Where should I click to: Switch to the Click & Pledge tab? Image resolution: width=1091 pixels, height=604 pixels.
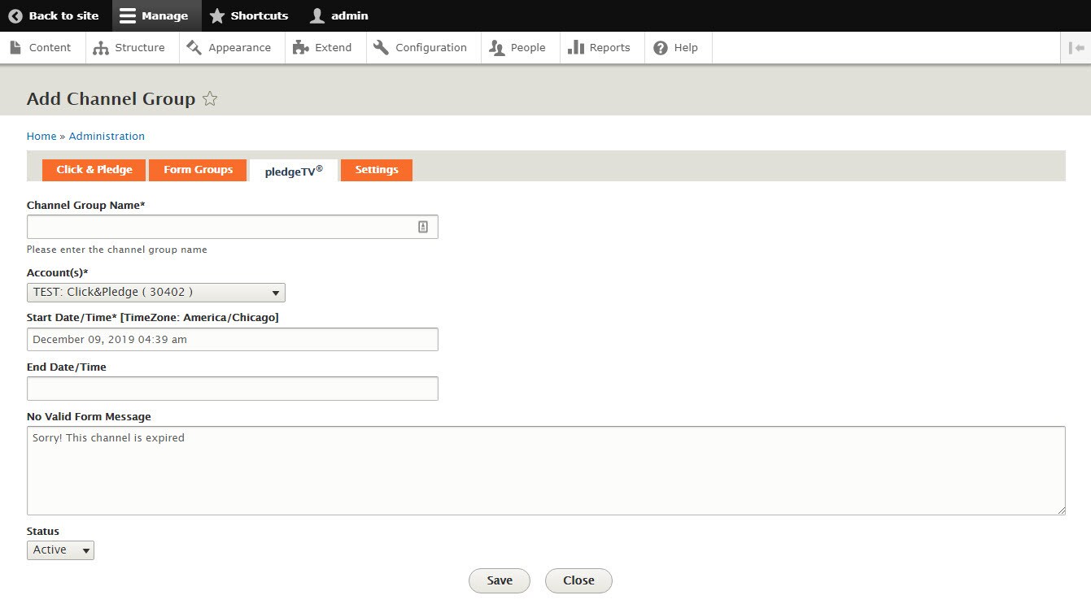pos(94,170)
